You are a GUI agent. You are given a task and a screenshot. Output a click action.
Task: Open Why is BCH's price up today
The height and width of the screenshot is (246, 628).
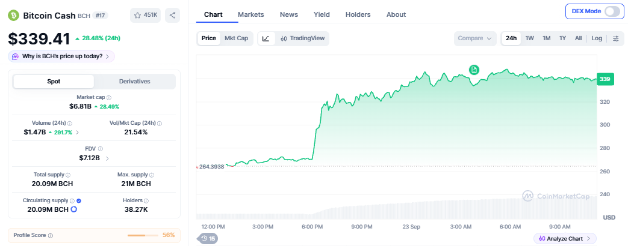click(61, 57)
